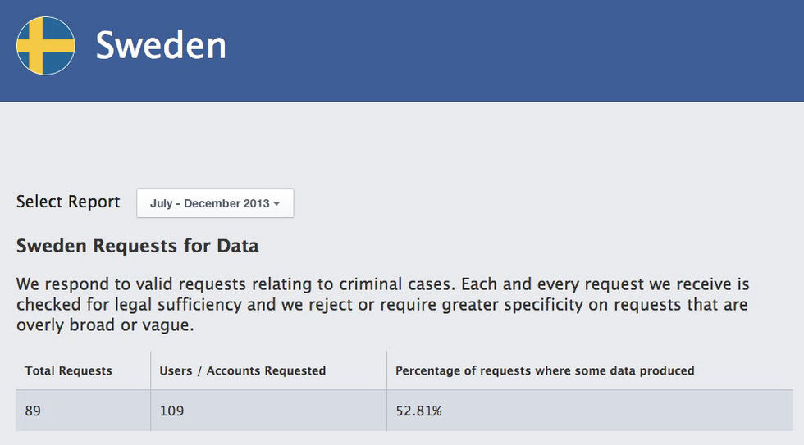Click the Sweden flag icon

[45, 46]
